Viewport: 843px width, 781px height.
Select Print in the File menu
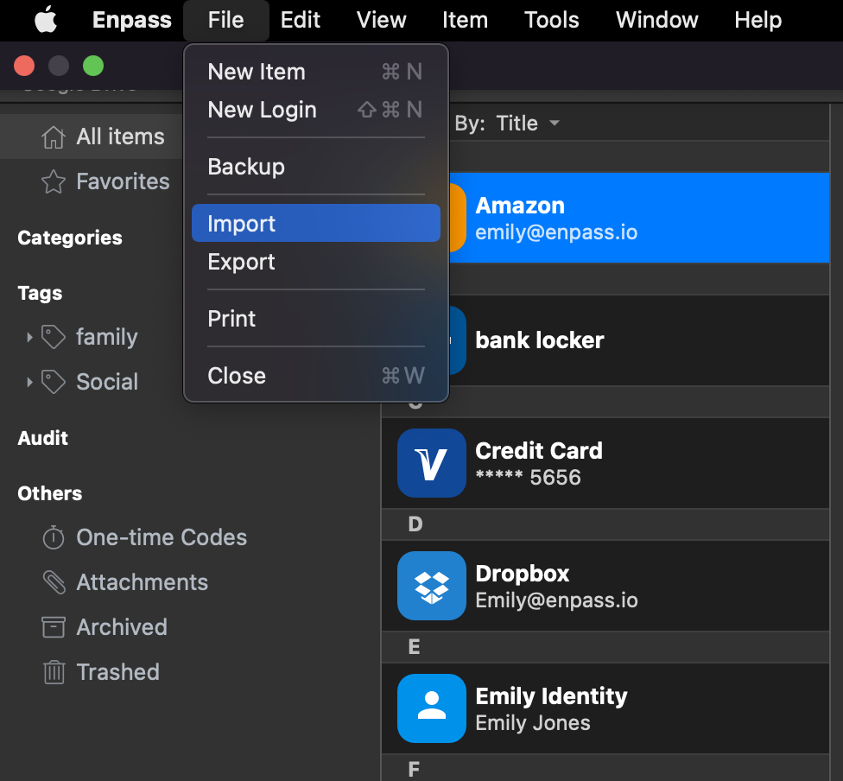pyautogui.click(x=315, y=319)
